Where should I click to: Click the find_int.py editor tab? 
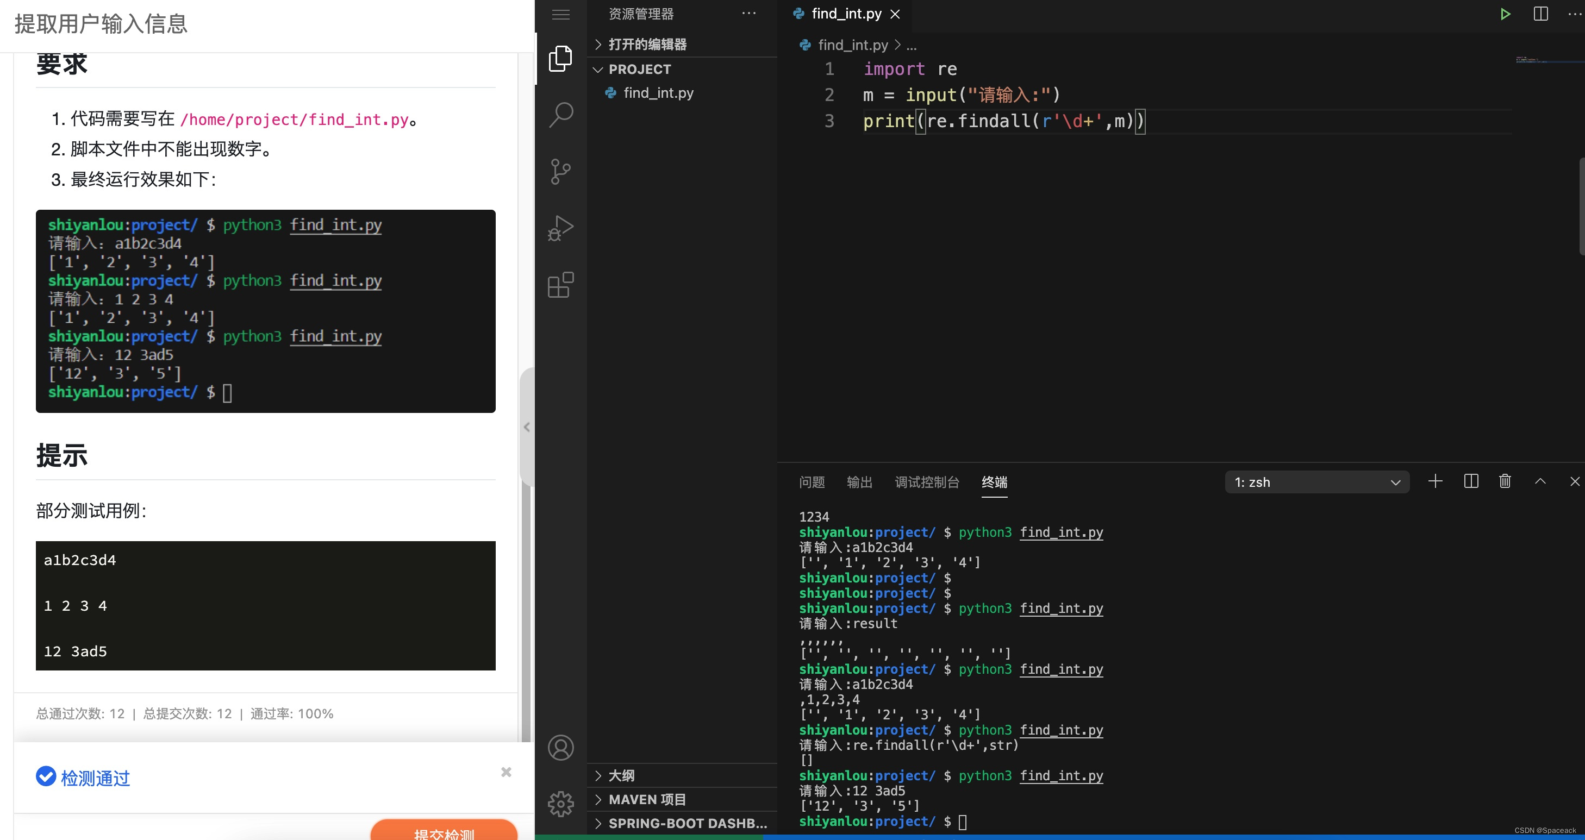point(844,14)
